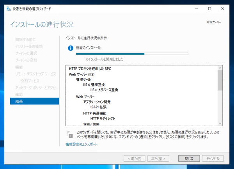This screenshot has height=169, width=234.
Task: Select the ネットワーク ポリシーとアクセ... step
Action: [x=37, y=88]
